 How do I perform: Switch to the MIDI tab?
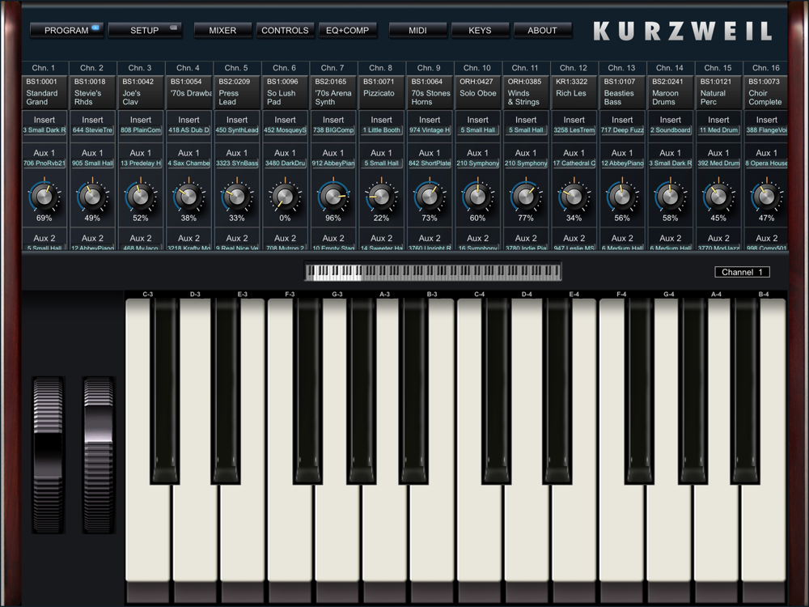417,31
